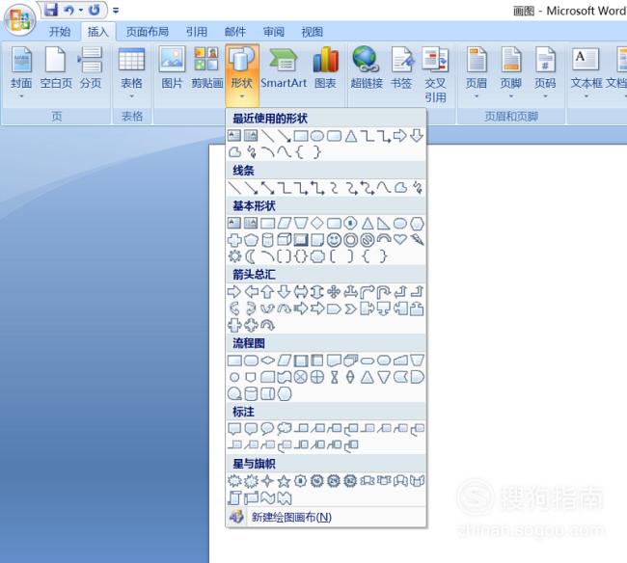The height and width of the screenshot is (563, 627).
Task: Insert a SmartArt graphic
Action: point(284,67)
